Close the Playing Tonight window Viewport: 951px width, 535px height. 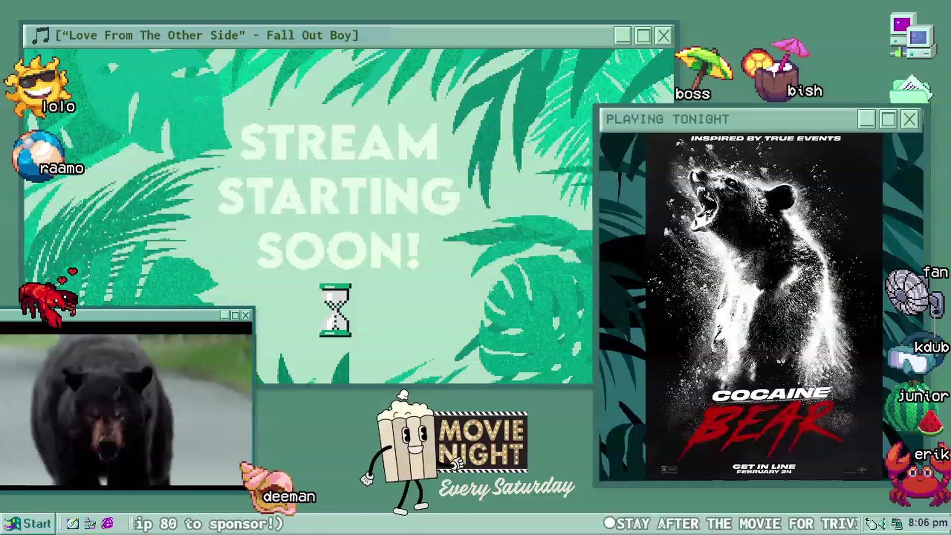click(909, 119)
